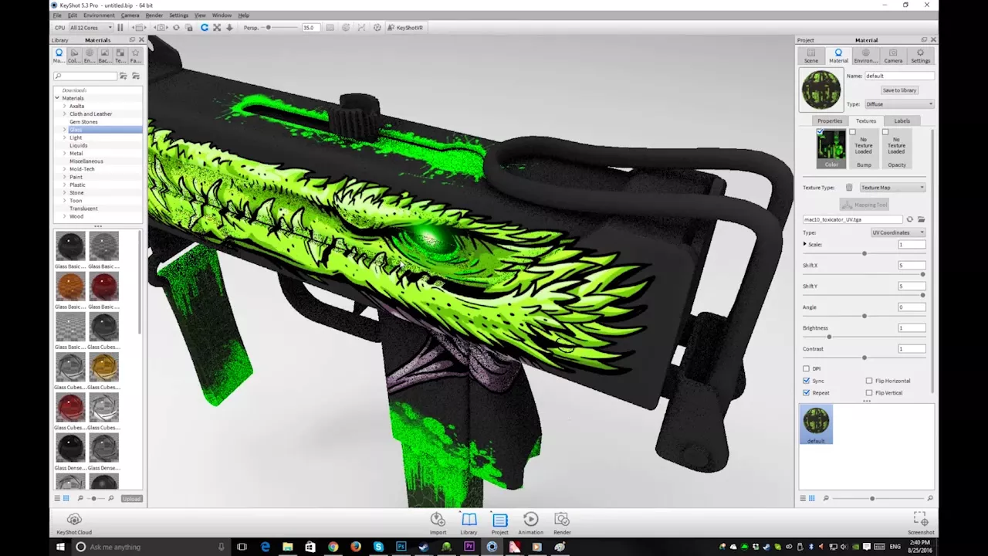Uncheck the Sync checkbox
This screenshot has width=988, height=556.
807,381
